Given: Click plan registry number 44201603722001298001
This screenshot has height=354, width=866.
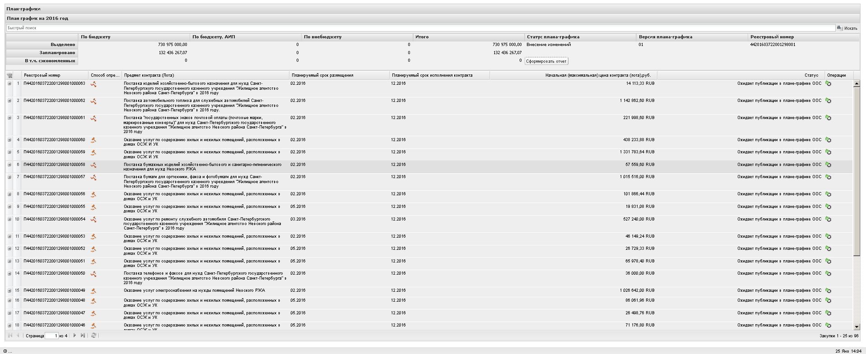Looking at the screenshot, I should coord(773,45).
